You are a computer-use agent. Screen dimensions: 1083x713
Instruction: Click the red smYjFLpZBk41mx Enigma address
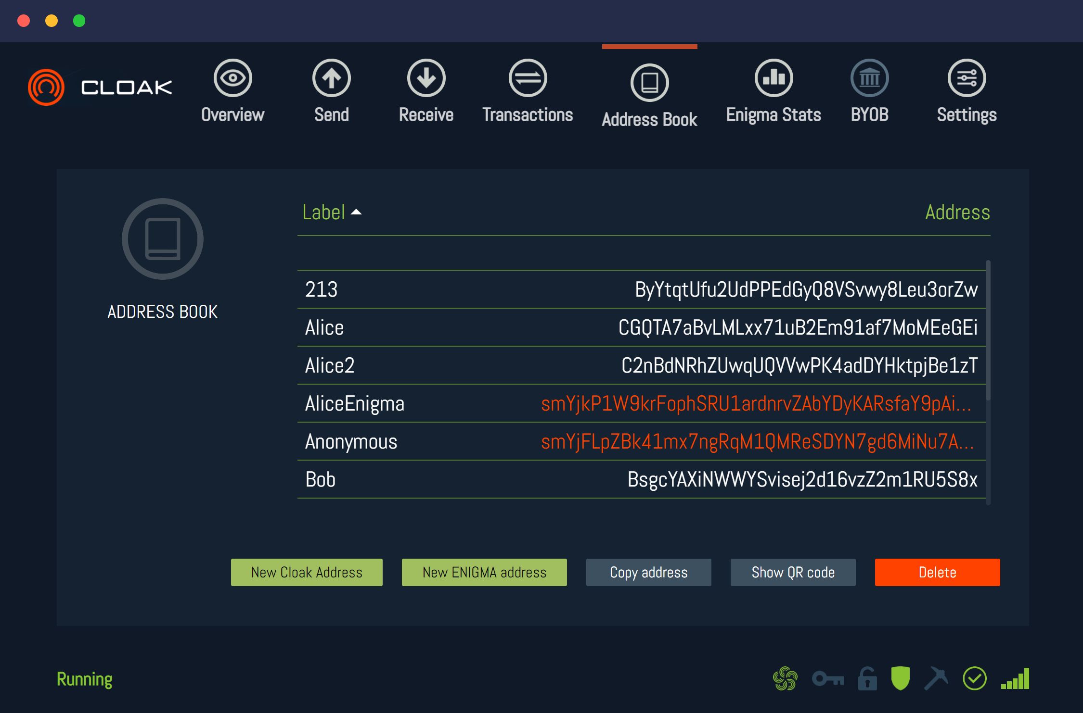tap(758, 442)
